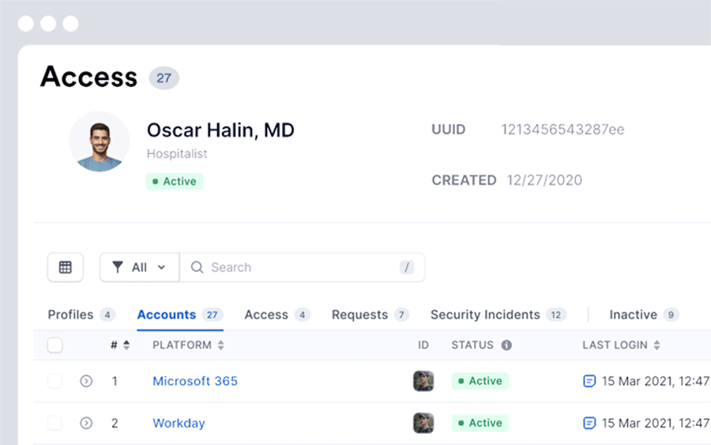This screenshot has height=445, width=711.
Task: Open the Workday platform link
Action: tap(179, 423)
